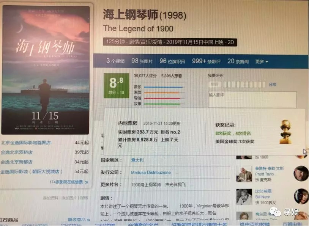The width and height of the screenshot is (309, 226).
Task: Expand the 更多 dropdown in blue bar
Action: click(262, 61)
